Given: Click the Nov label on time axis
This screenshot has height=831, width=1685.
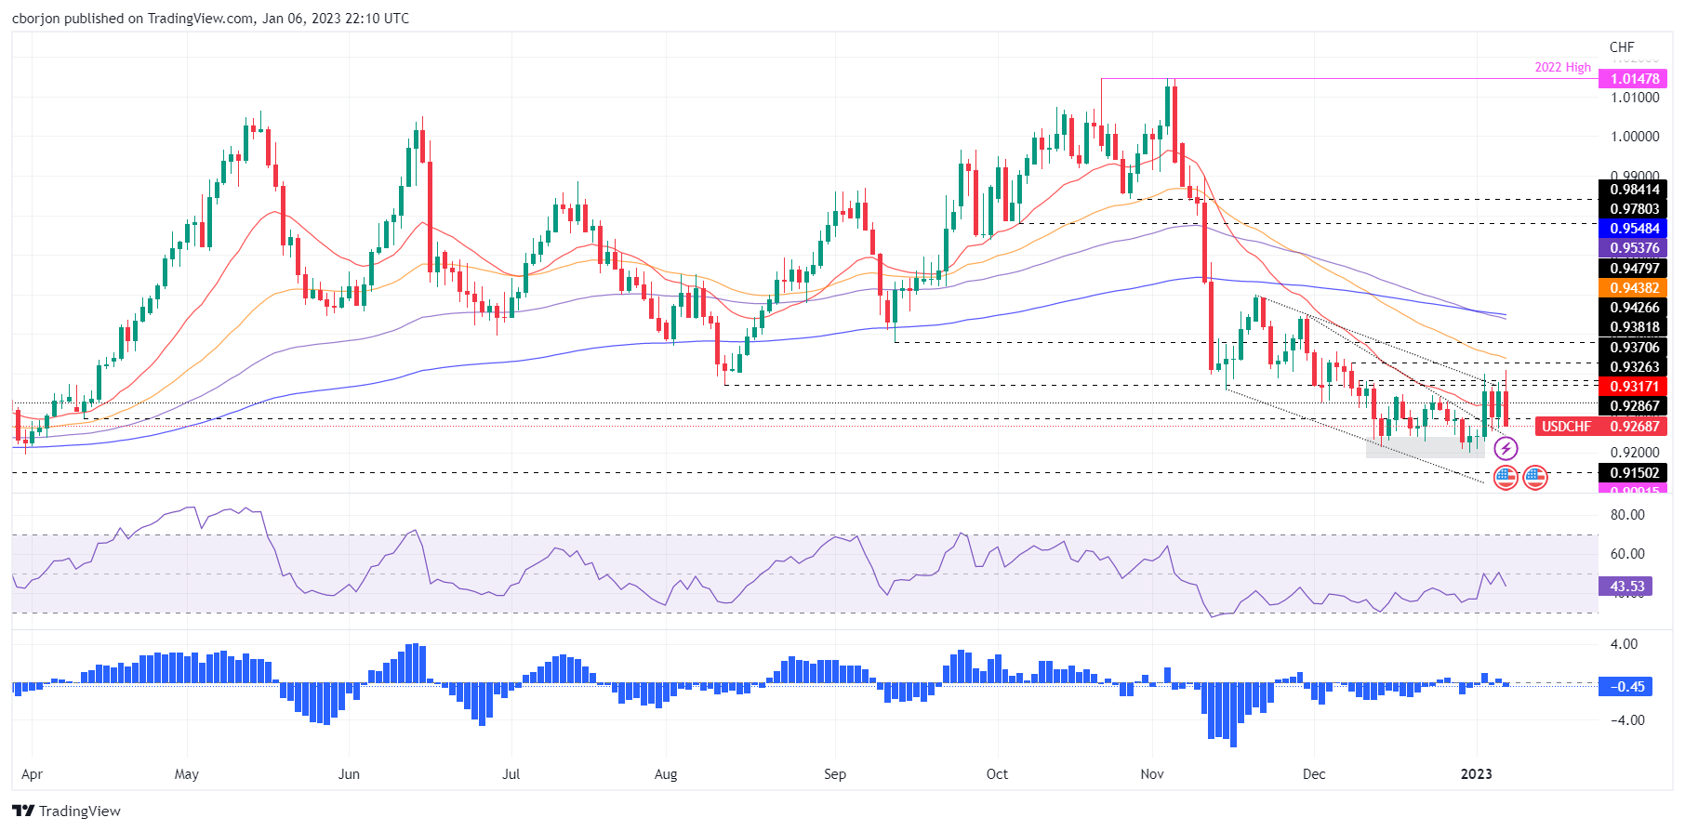Looking at the screenshot, I should coord(1152,774).
